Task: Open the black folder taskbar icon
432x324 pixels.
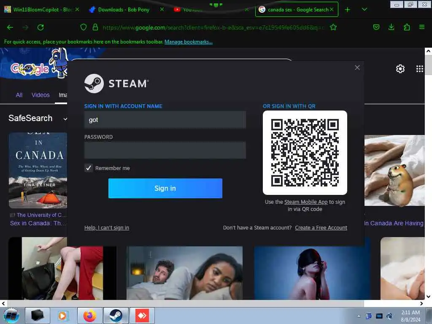Action: [38, 316]
